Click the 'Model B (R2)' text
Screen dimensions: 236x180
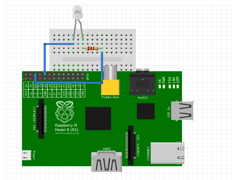point(66,130)
